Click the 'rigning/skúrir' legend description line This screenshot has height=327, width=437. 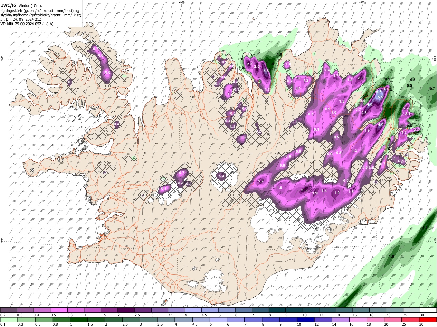[x=40, y=11]
